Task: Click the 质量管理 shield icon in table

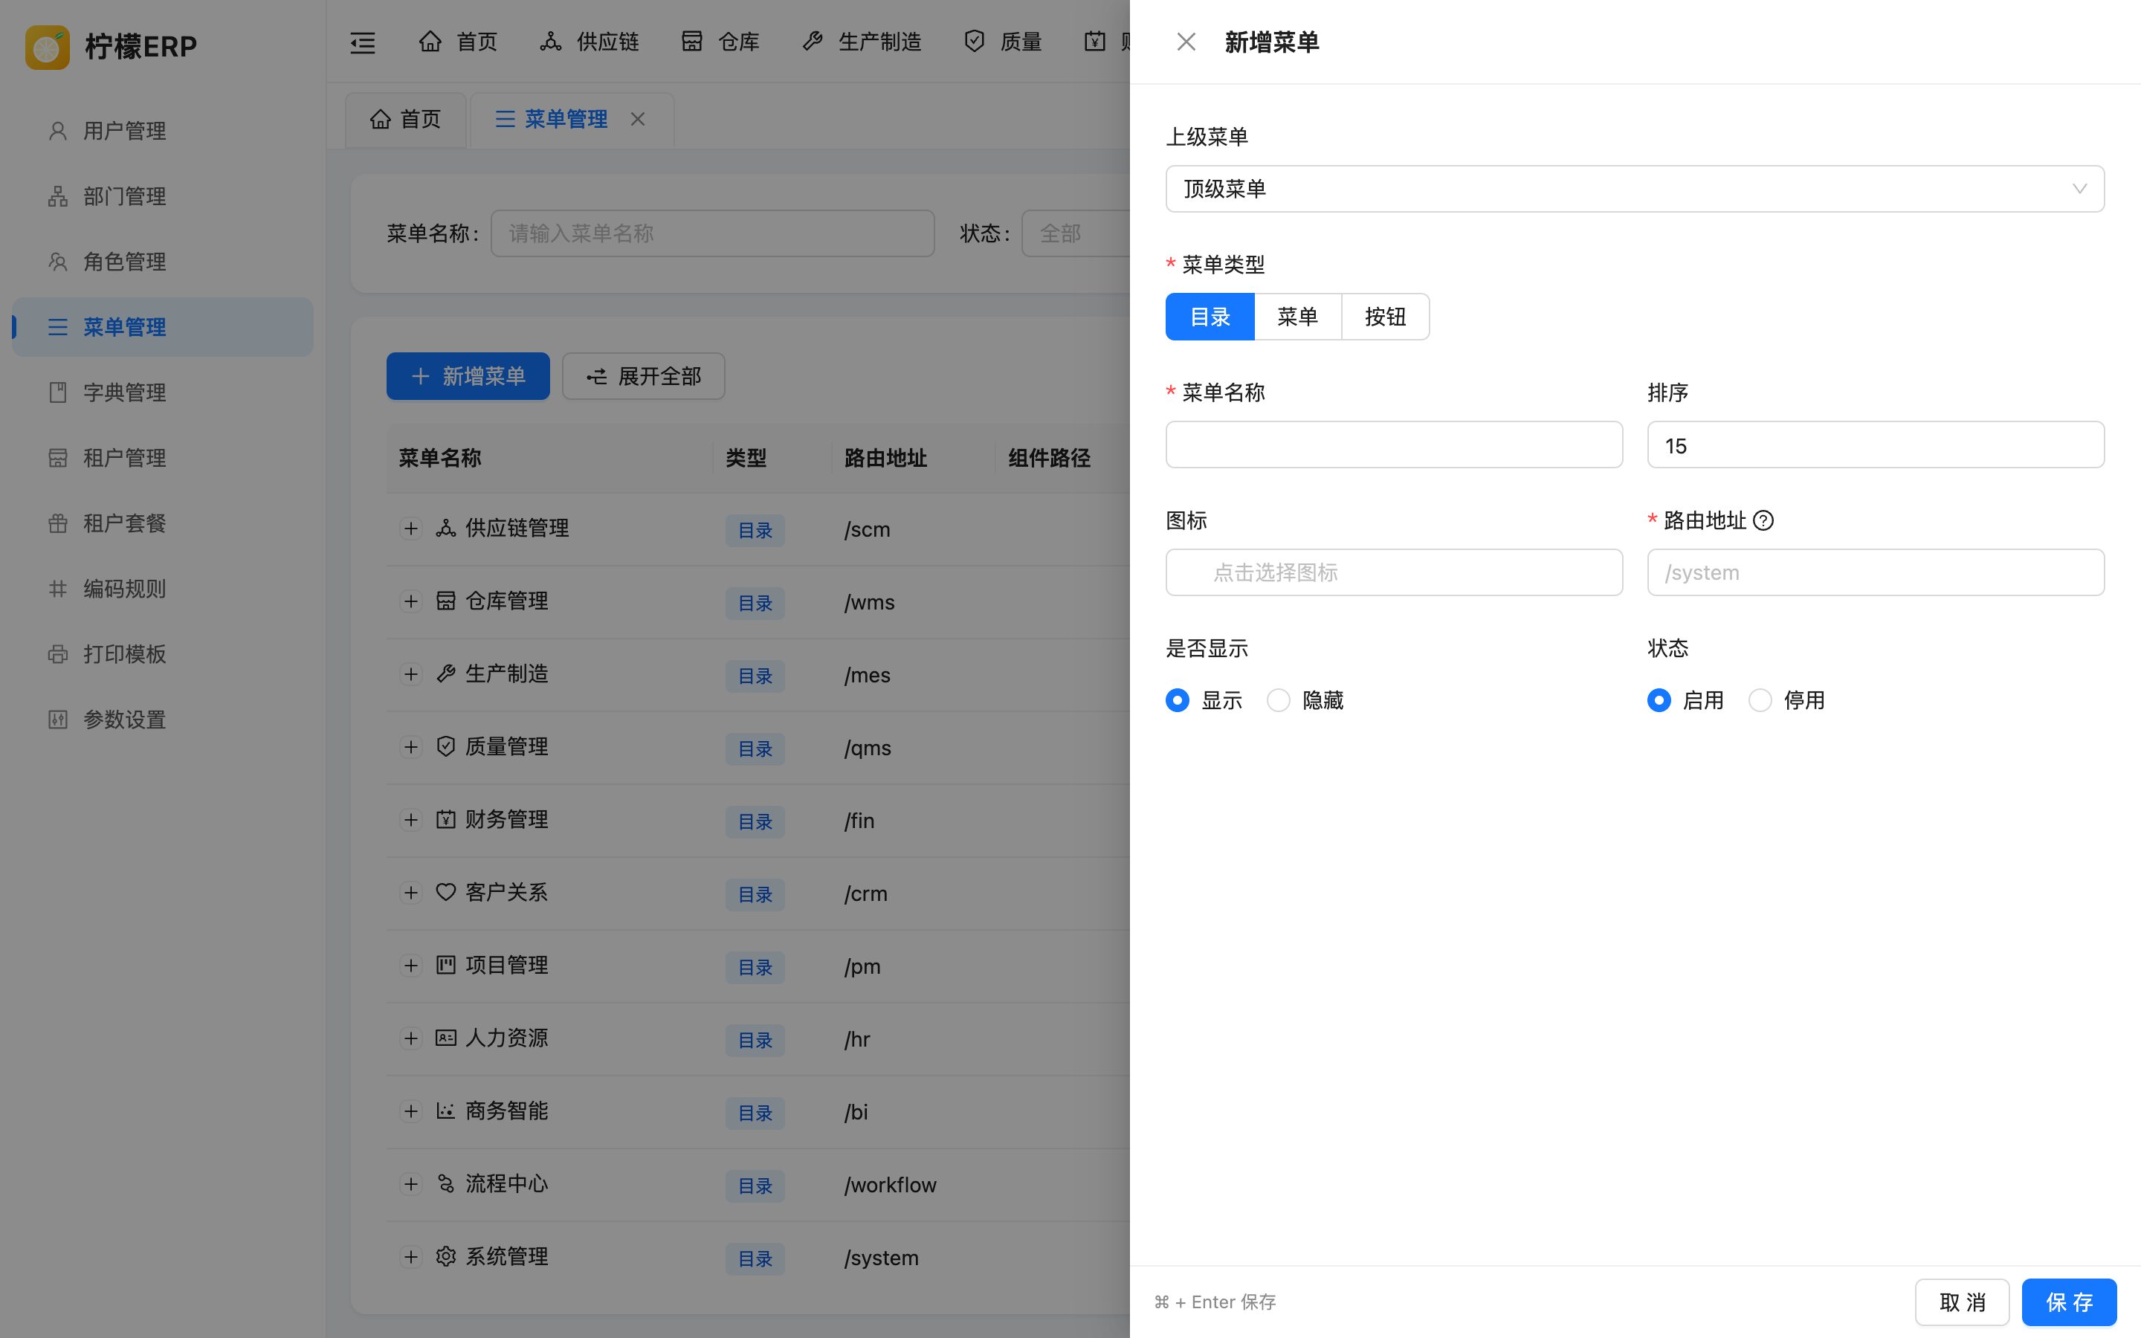Action: pos(446,746)
